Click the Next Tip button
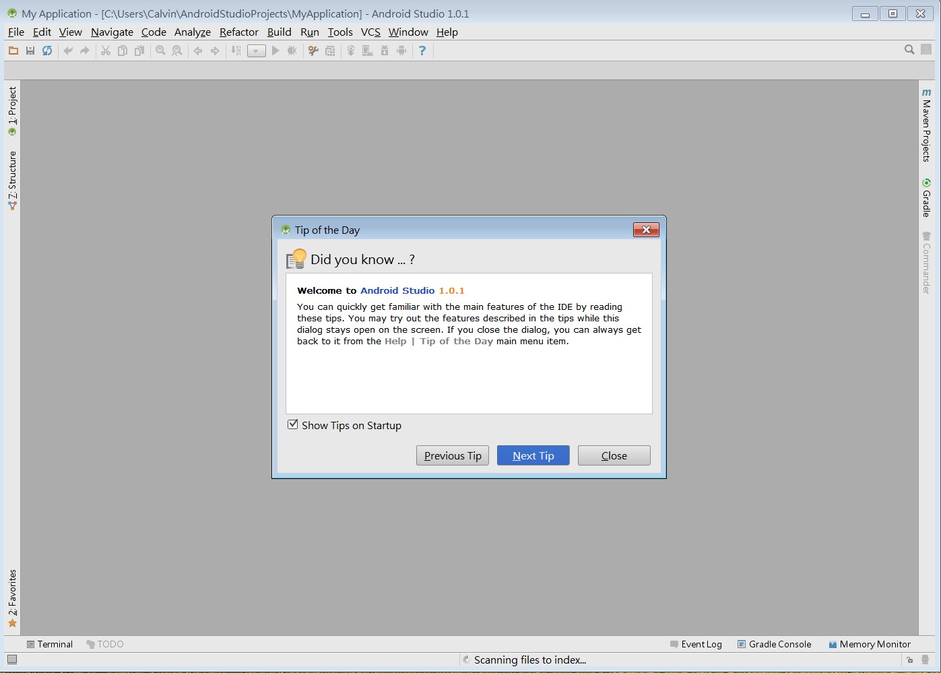The width and height of the screenshot is (941, 673). (533, 455)
